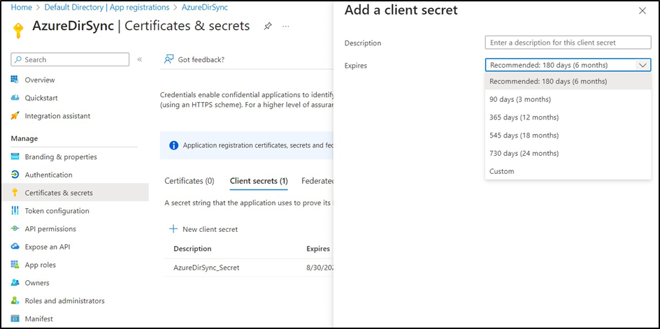Image resolution: width=660 pixels, height=329 pixels.
Task: Click the plus icon for new client secret
Action: [x=173, y=229]
